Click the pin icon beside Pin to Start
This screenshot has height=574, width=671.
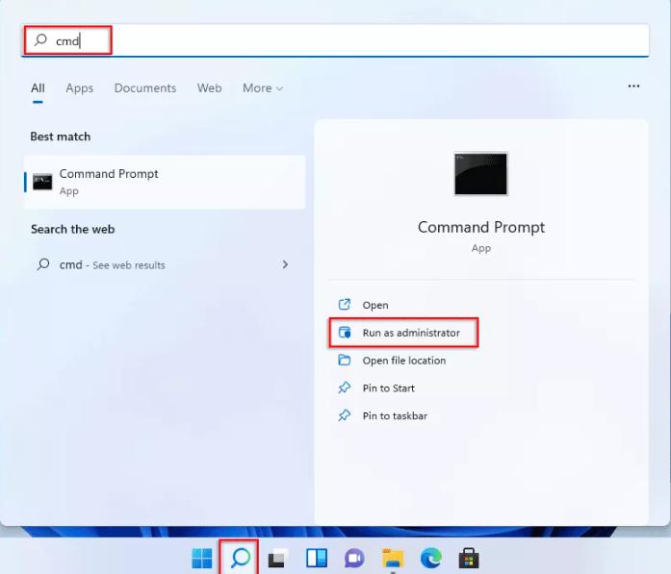pos(345,387)
